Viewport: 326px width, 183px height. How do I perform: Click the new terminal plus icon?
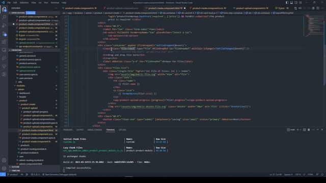(297, 130)
